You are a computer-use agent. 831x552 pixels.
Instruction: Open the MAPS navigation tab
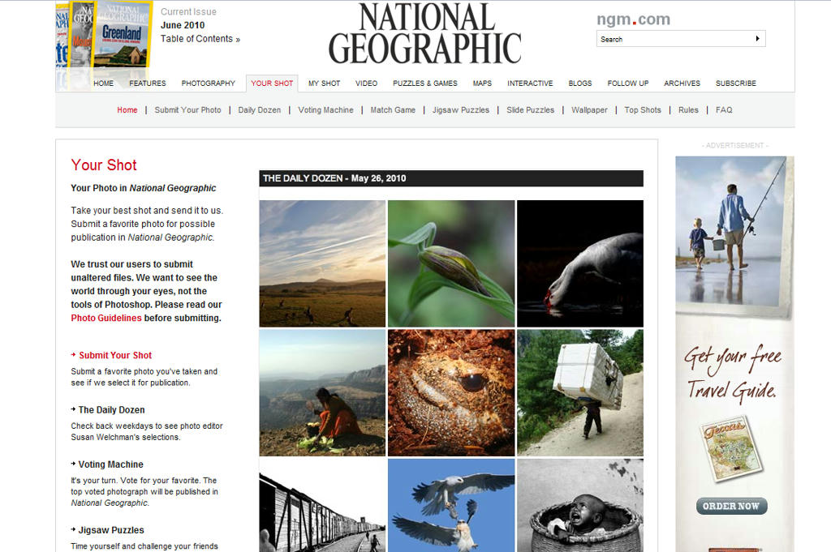tap(482, 83)
